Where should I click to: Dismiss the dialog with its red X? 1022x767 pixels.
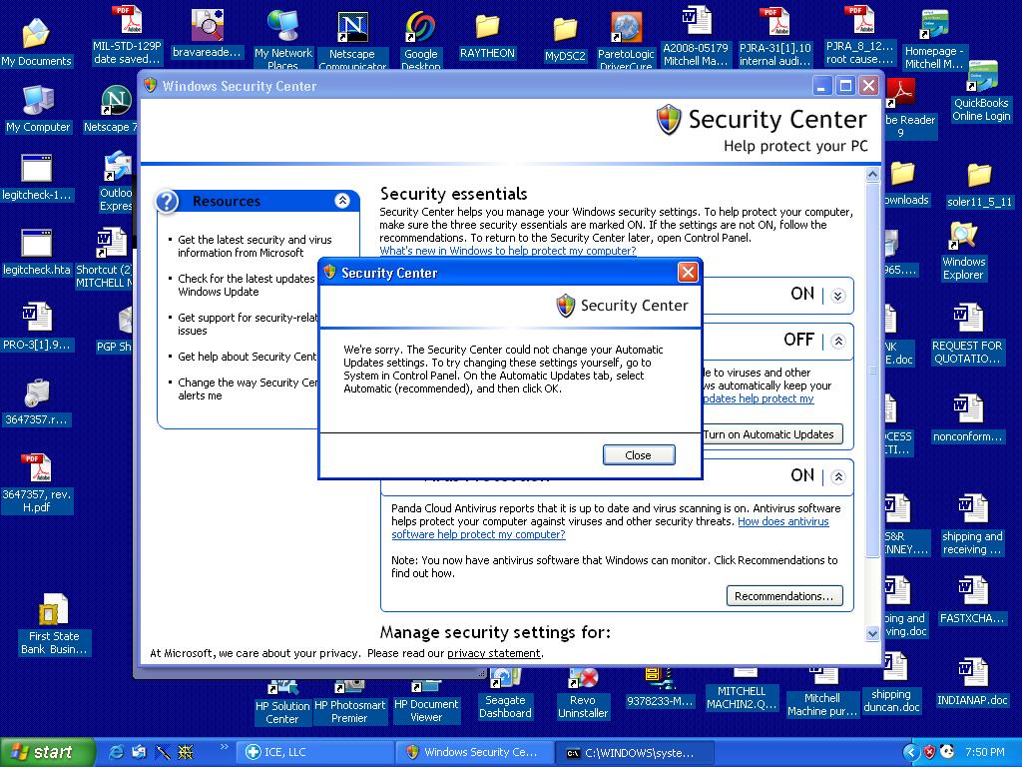(x=688, y=272)
